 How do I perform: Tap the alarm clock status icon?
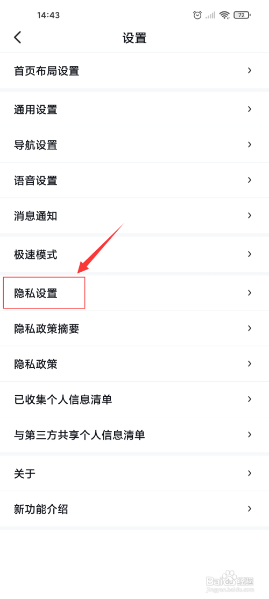coord(197,15)
